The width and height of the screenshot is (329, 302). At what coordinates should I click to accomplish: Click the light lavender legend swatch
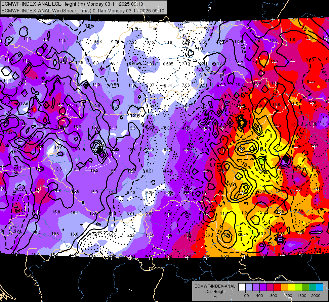tap(249, 287)
